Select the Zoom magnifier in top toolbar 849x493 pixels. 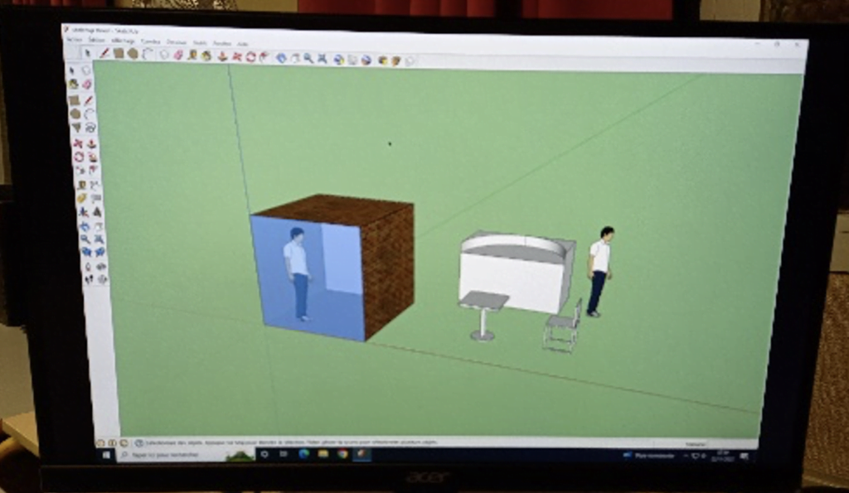pyautogui.click(x=308, y=58)
